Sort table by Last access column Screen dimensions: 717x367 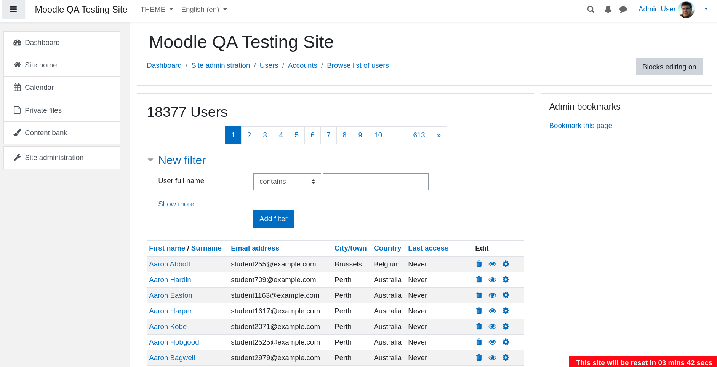coord(428,248)
